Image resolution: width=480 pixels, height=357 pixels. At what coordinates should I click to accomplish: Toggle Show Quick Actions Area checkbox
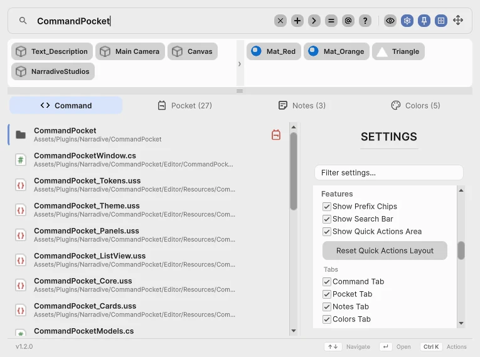click(x=327, y=232)
